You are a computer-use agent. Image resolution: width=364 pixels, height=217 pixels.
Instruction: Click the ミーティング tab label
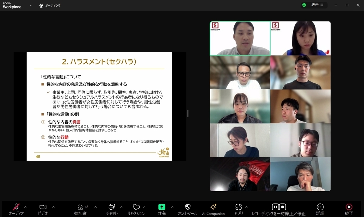[53, 5]
